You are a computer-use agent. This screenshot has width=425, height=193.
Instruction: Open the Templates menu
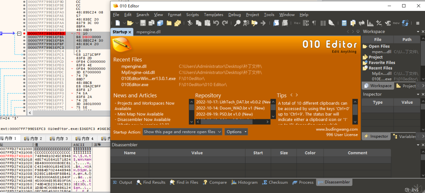point(214,14)
